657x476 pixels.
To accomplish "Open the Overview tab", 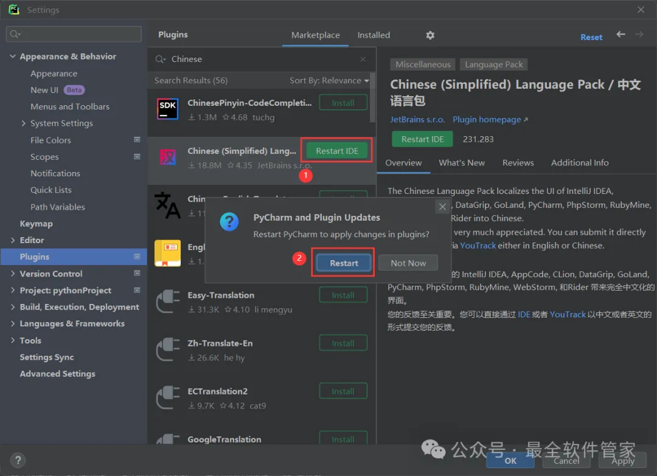I will pos(403,163).
